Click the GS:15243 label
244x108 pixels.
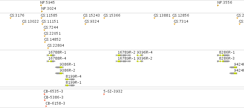coord(91,15)
